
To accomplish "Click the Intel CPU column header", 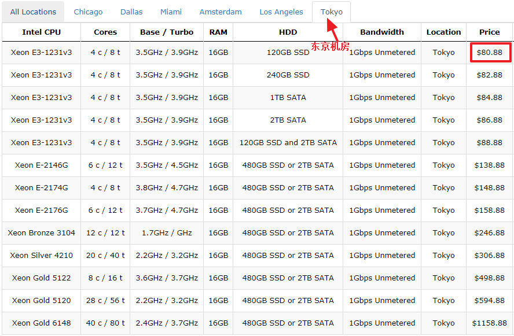I will click(x=41, y=32).
